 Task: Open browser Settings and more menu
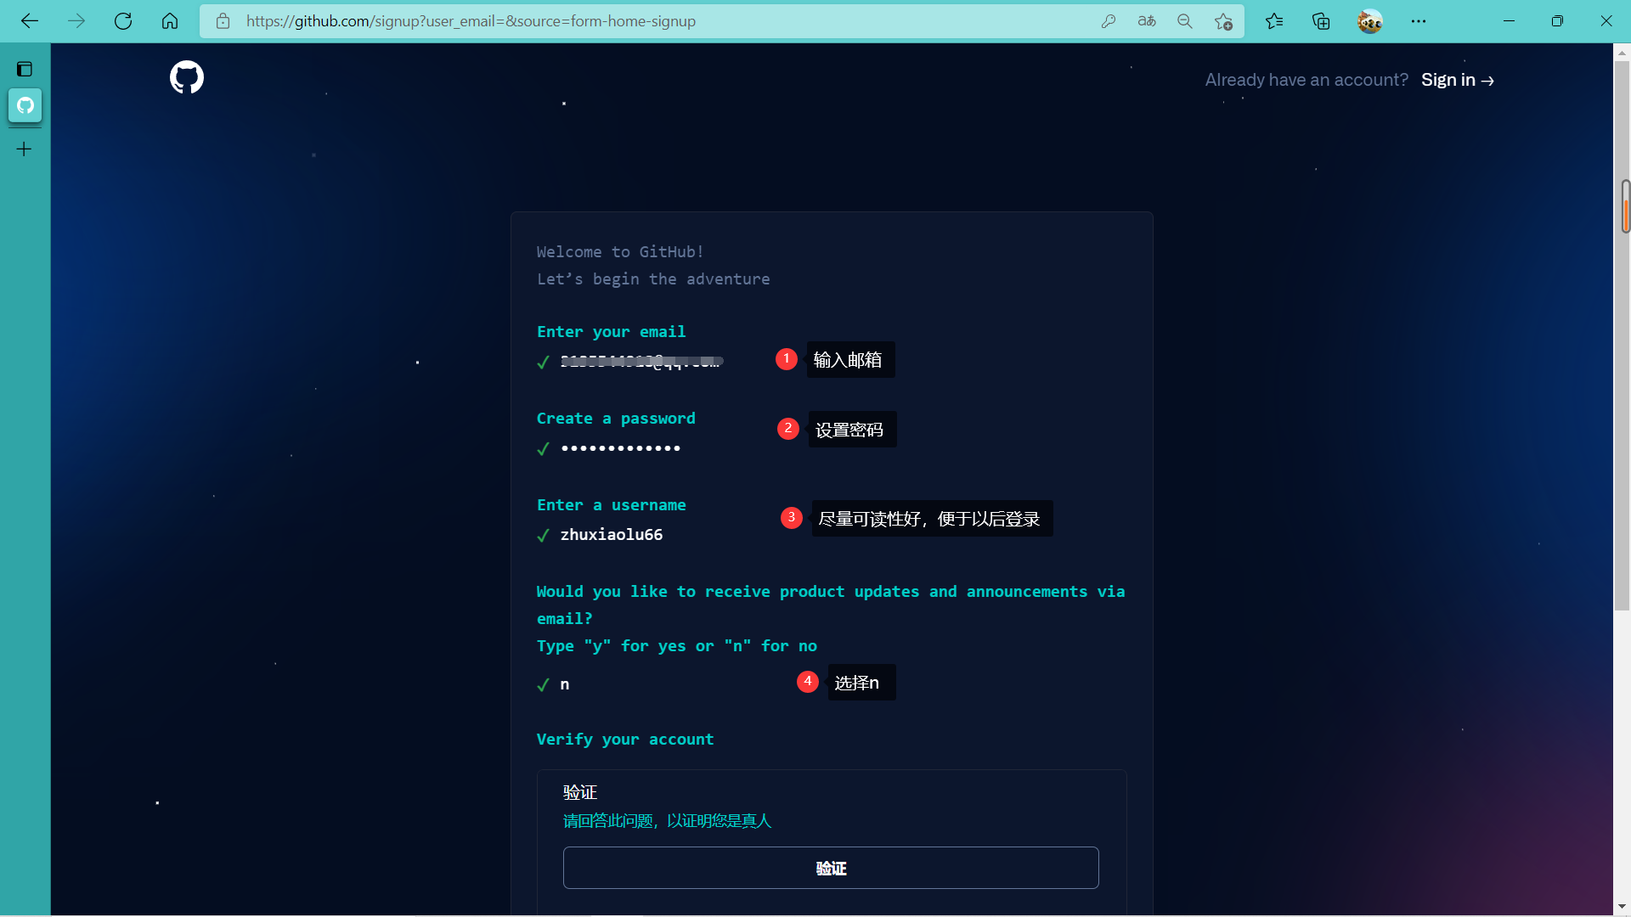point(1419,21)
